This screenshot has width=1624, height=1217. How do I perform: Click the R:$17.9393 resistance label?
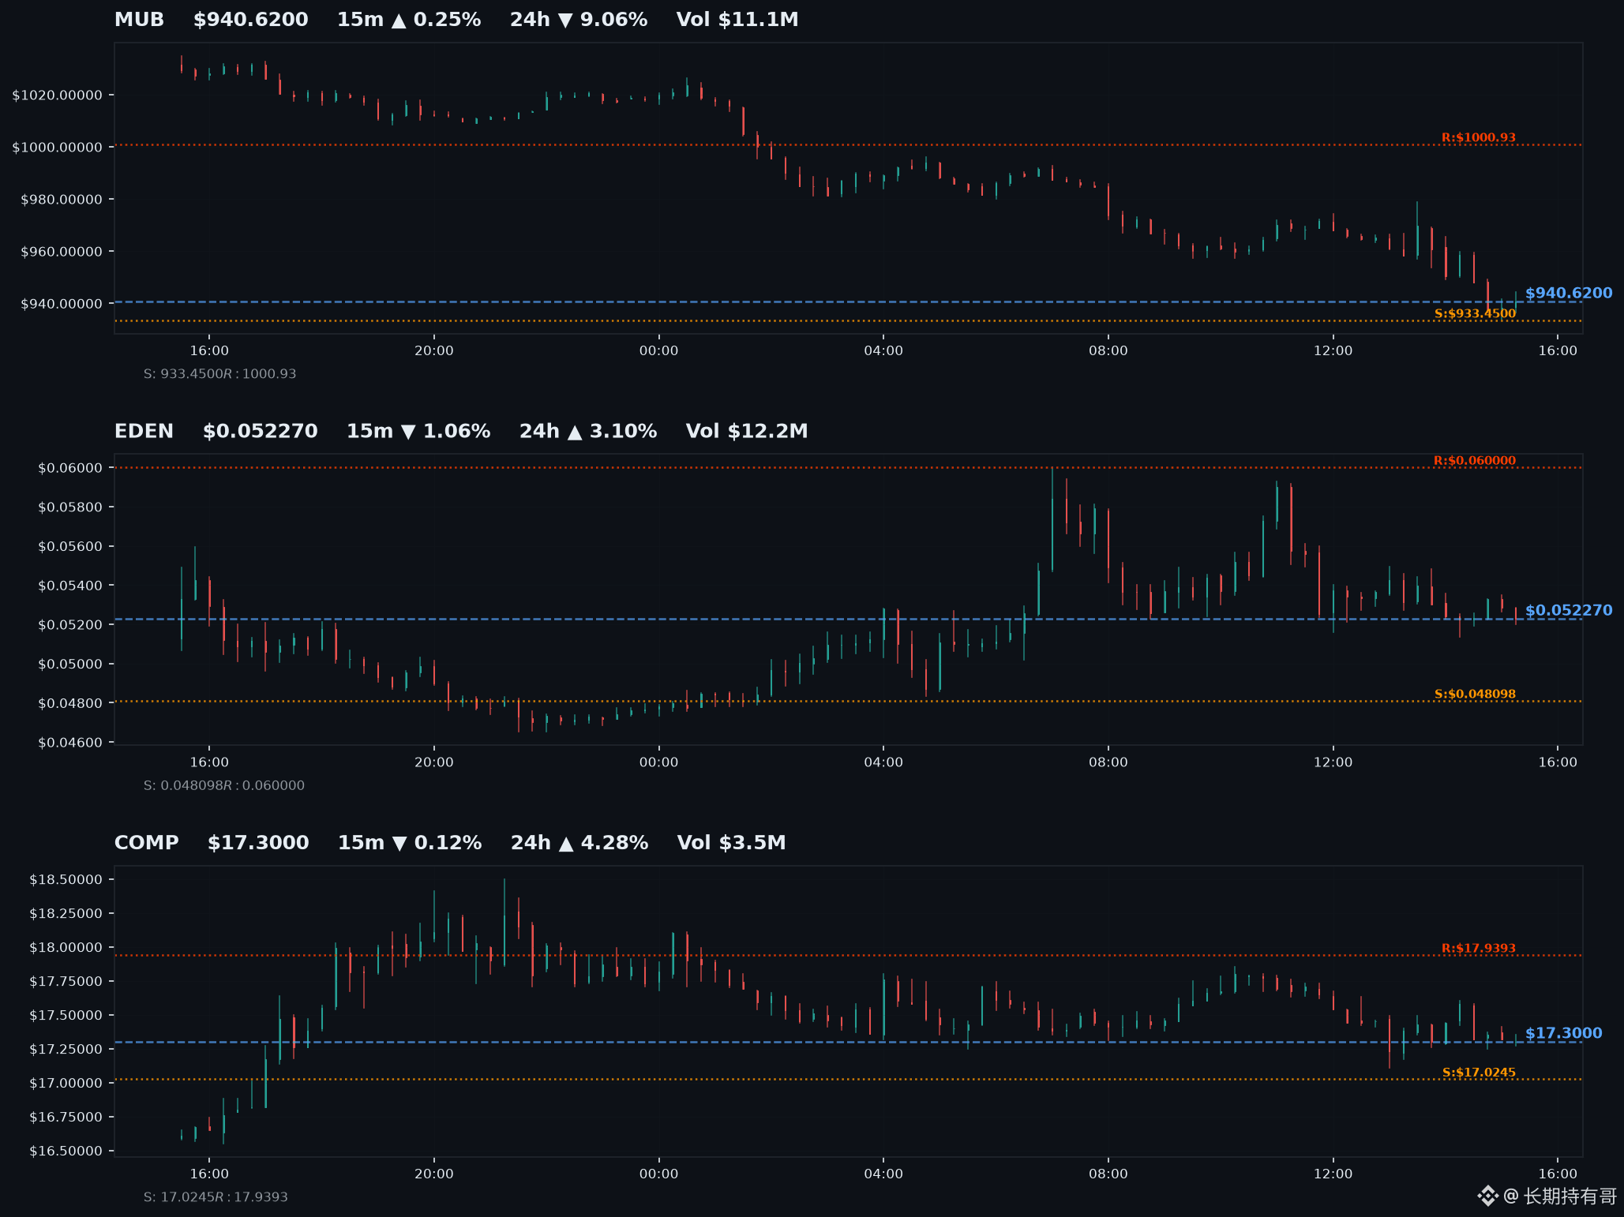1479,948
